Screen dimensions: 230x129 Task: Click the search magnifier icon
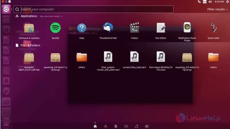[x=17, y=9]
